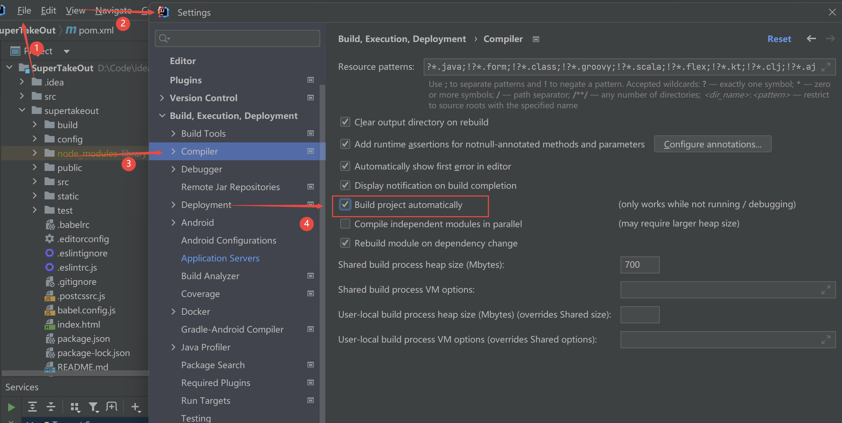Click the Shared heap size input field
Viewport: 842px width, 423px height.
[640, 264]
